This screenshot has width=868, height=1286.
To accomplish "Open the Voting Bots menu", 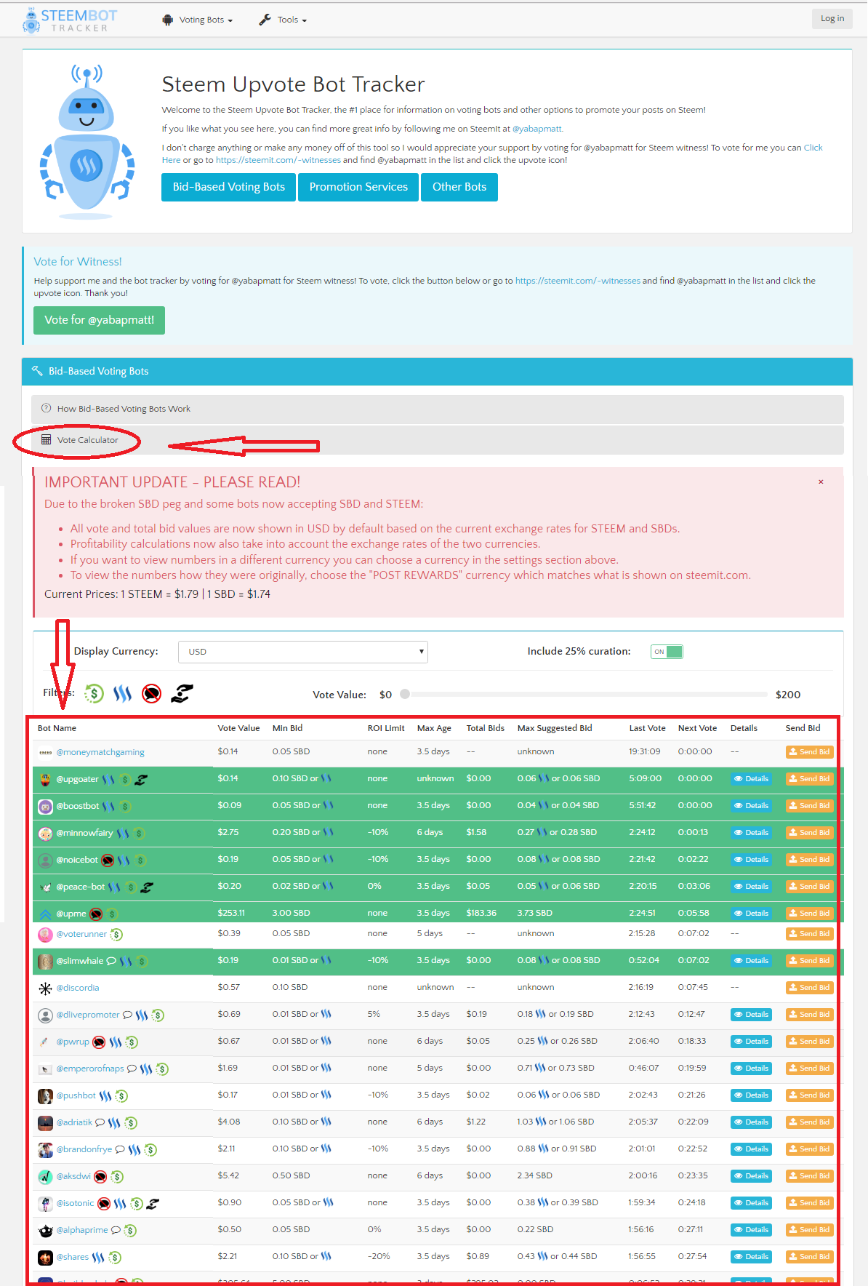I will [198, 20].
